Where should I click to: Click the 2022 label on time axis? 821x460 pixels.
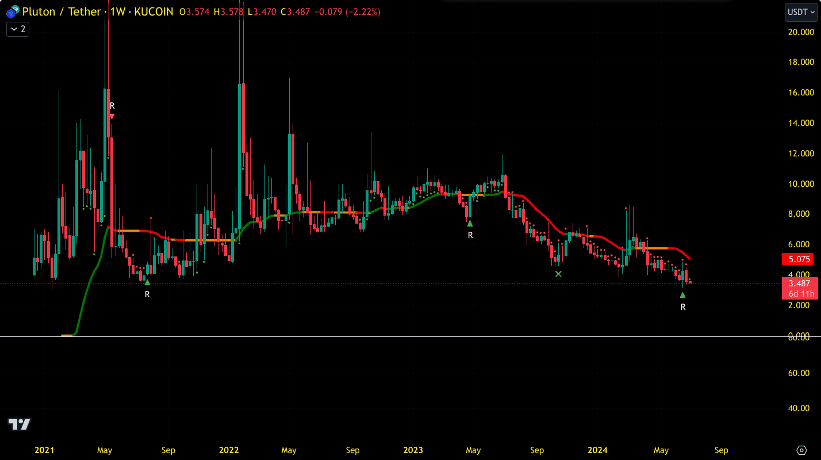click(x=229, y=450)
